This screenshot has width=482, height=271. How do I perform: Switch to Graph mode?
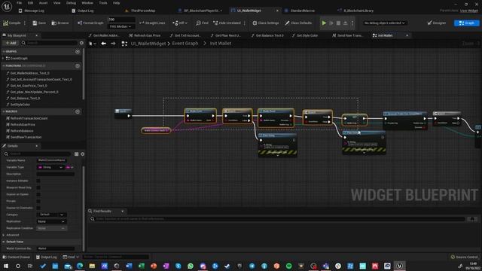click(466, 23)
